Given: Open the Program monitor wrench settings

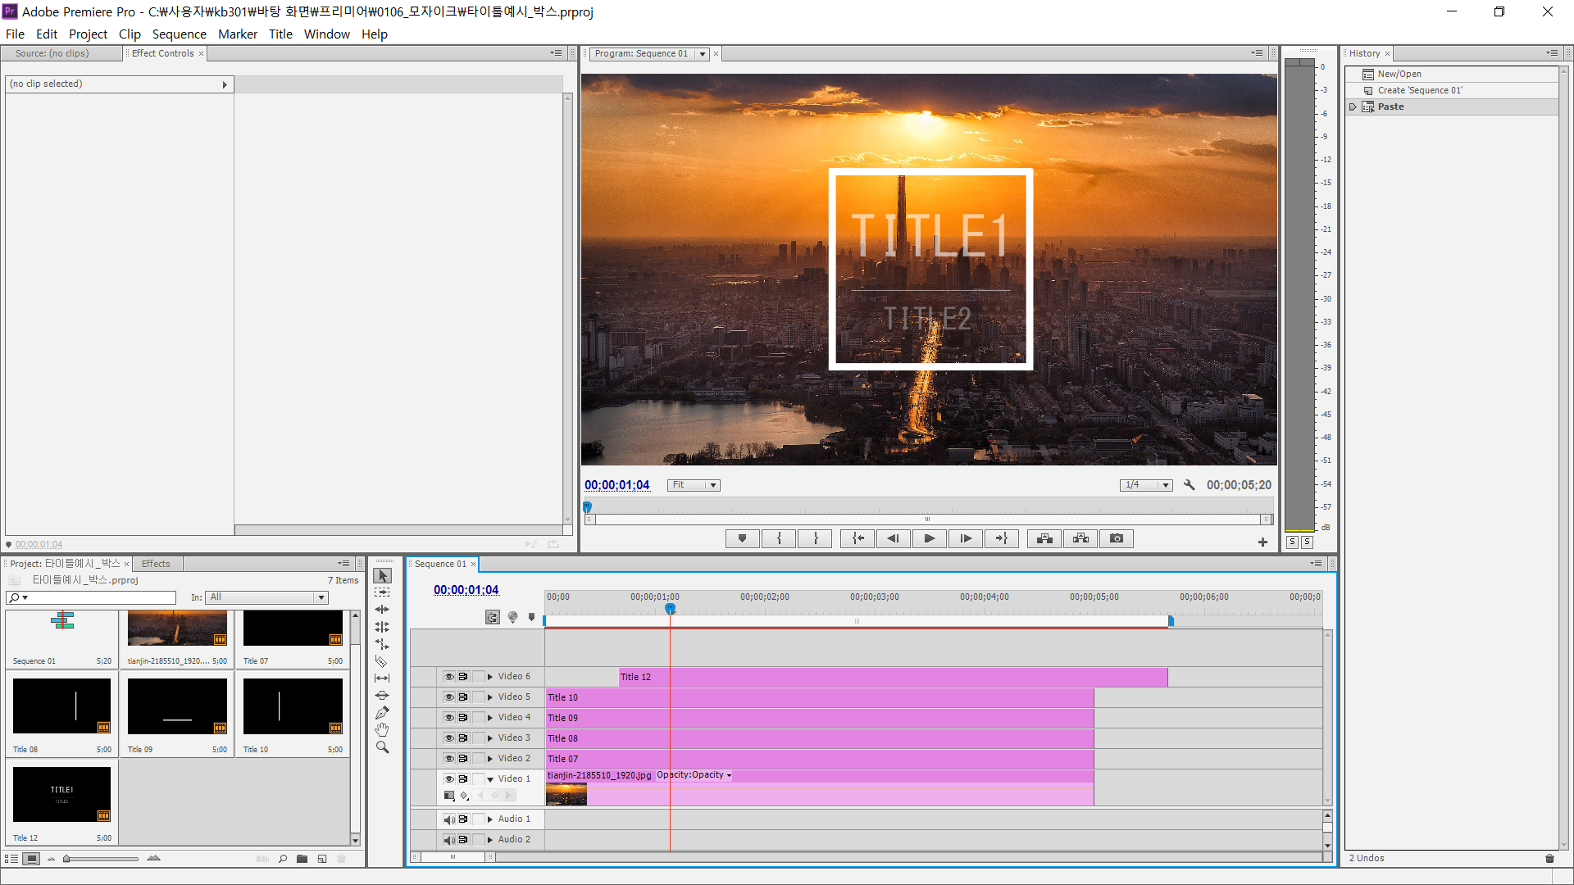Looking at the screenshot, I should [x=1189, y=485].
